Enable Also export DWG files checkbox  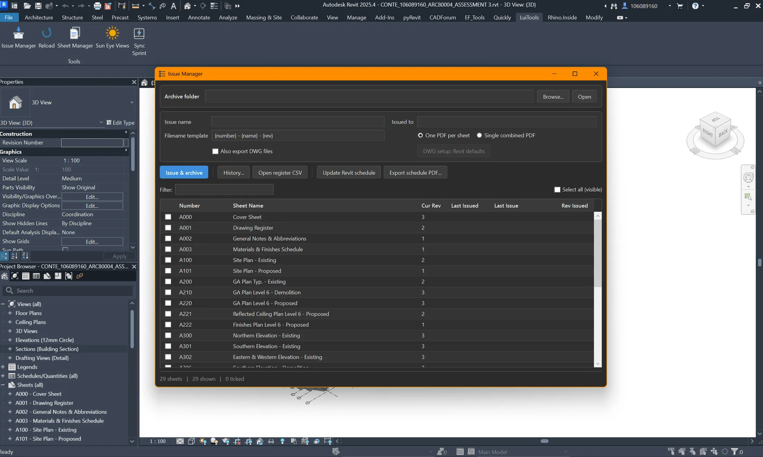pyautogui.click(x=215, y=151)
